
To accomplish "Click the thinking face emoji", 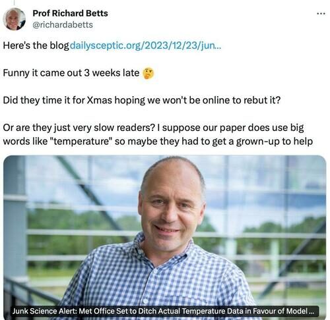I will click(x=148, y=73).
